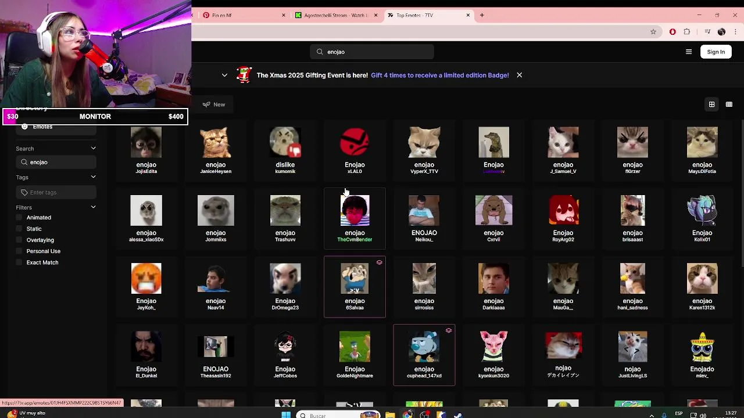Click the search icon in the sidebar search
Screen dimensions: 744x418
[x=24, y=162]
